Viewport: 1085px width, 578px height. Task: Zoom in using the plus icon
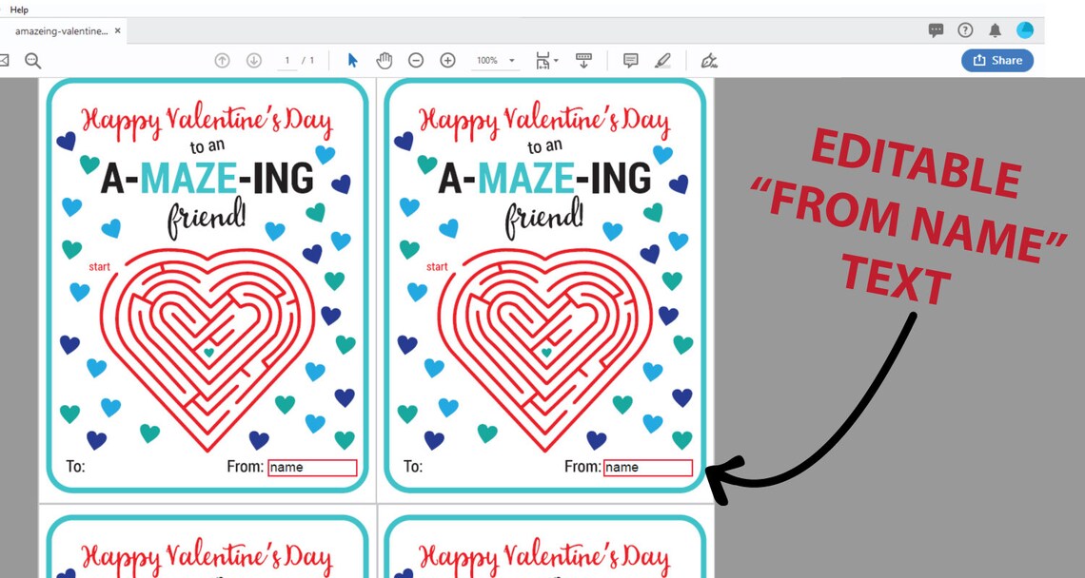(447, 60)
